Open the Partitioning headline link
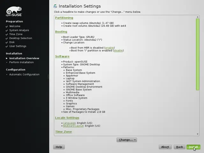204x153 pixels. coord(64,18)
